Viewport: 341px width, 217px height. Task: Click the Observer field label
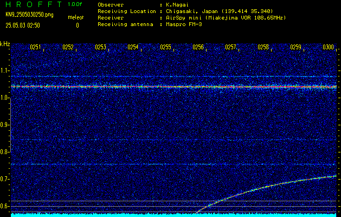pos(111,5)
